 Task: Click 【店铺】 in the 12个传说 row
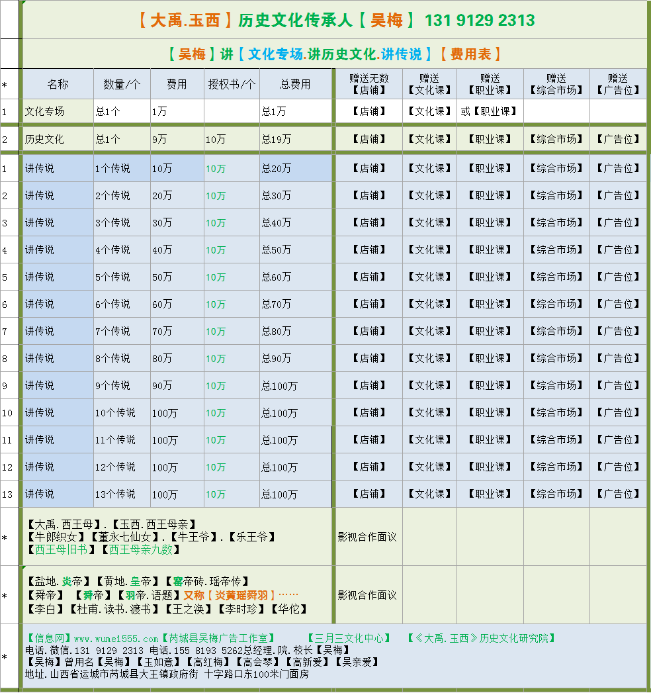pyautogui.click(x=369, y=467)
